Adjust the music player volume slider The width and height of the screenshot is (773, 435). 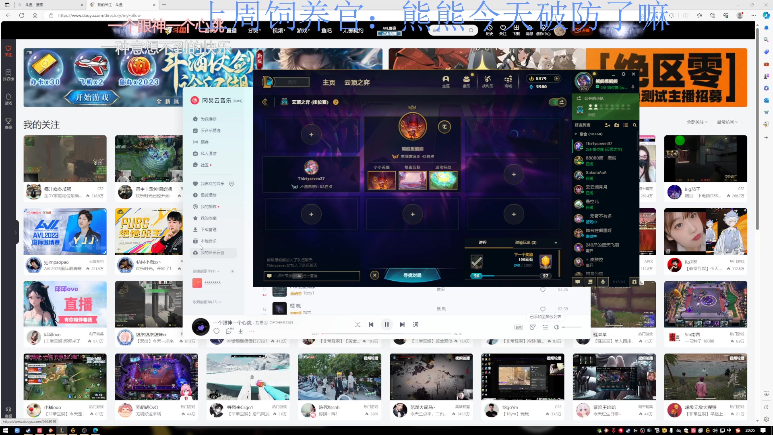pyautogui.click(x=572, y=327)
